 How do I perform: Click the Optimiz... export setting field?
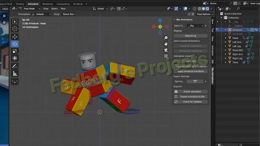tap(195, 81)
